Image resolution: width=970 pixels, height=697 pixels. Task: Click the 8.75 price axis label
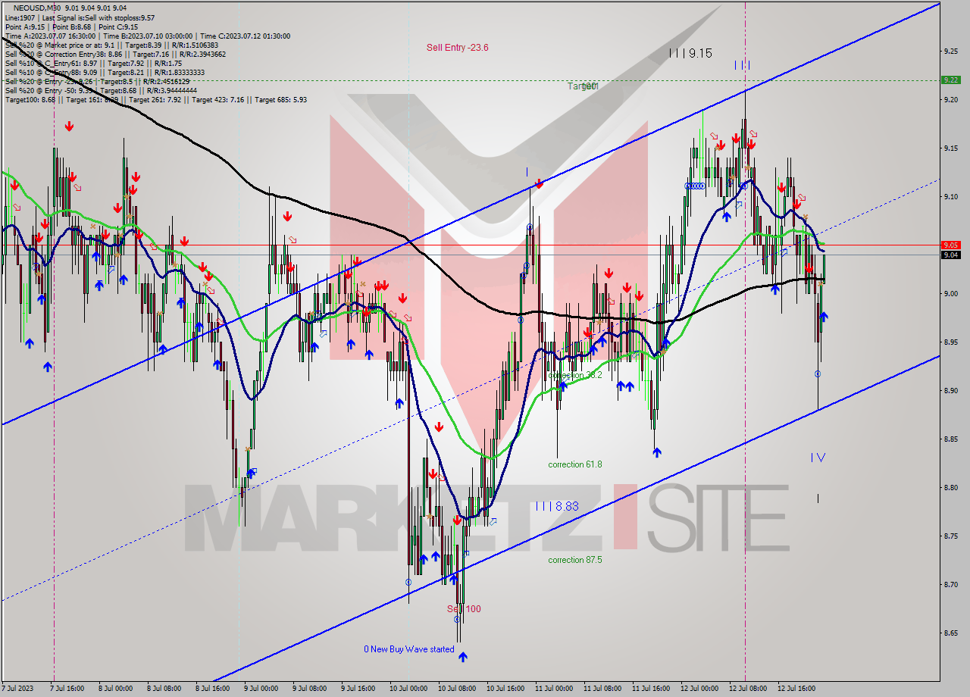[950, 536]
